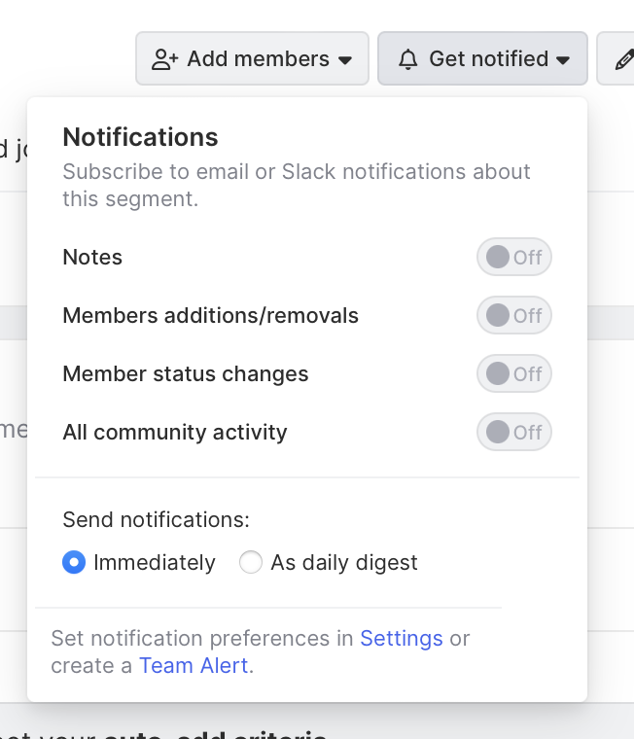Viewport: 634px width, 739px height.
Task: Click the Get notified button label
Action: tap(488, 59)
